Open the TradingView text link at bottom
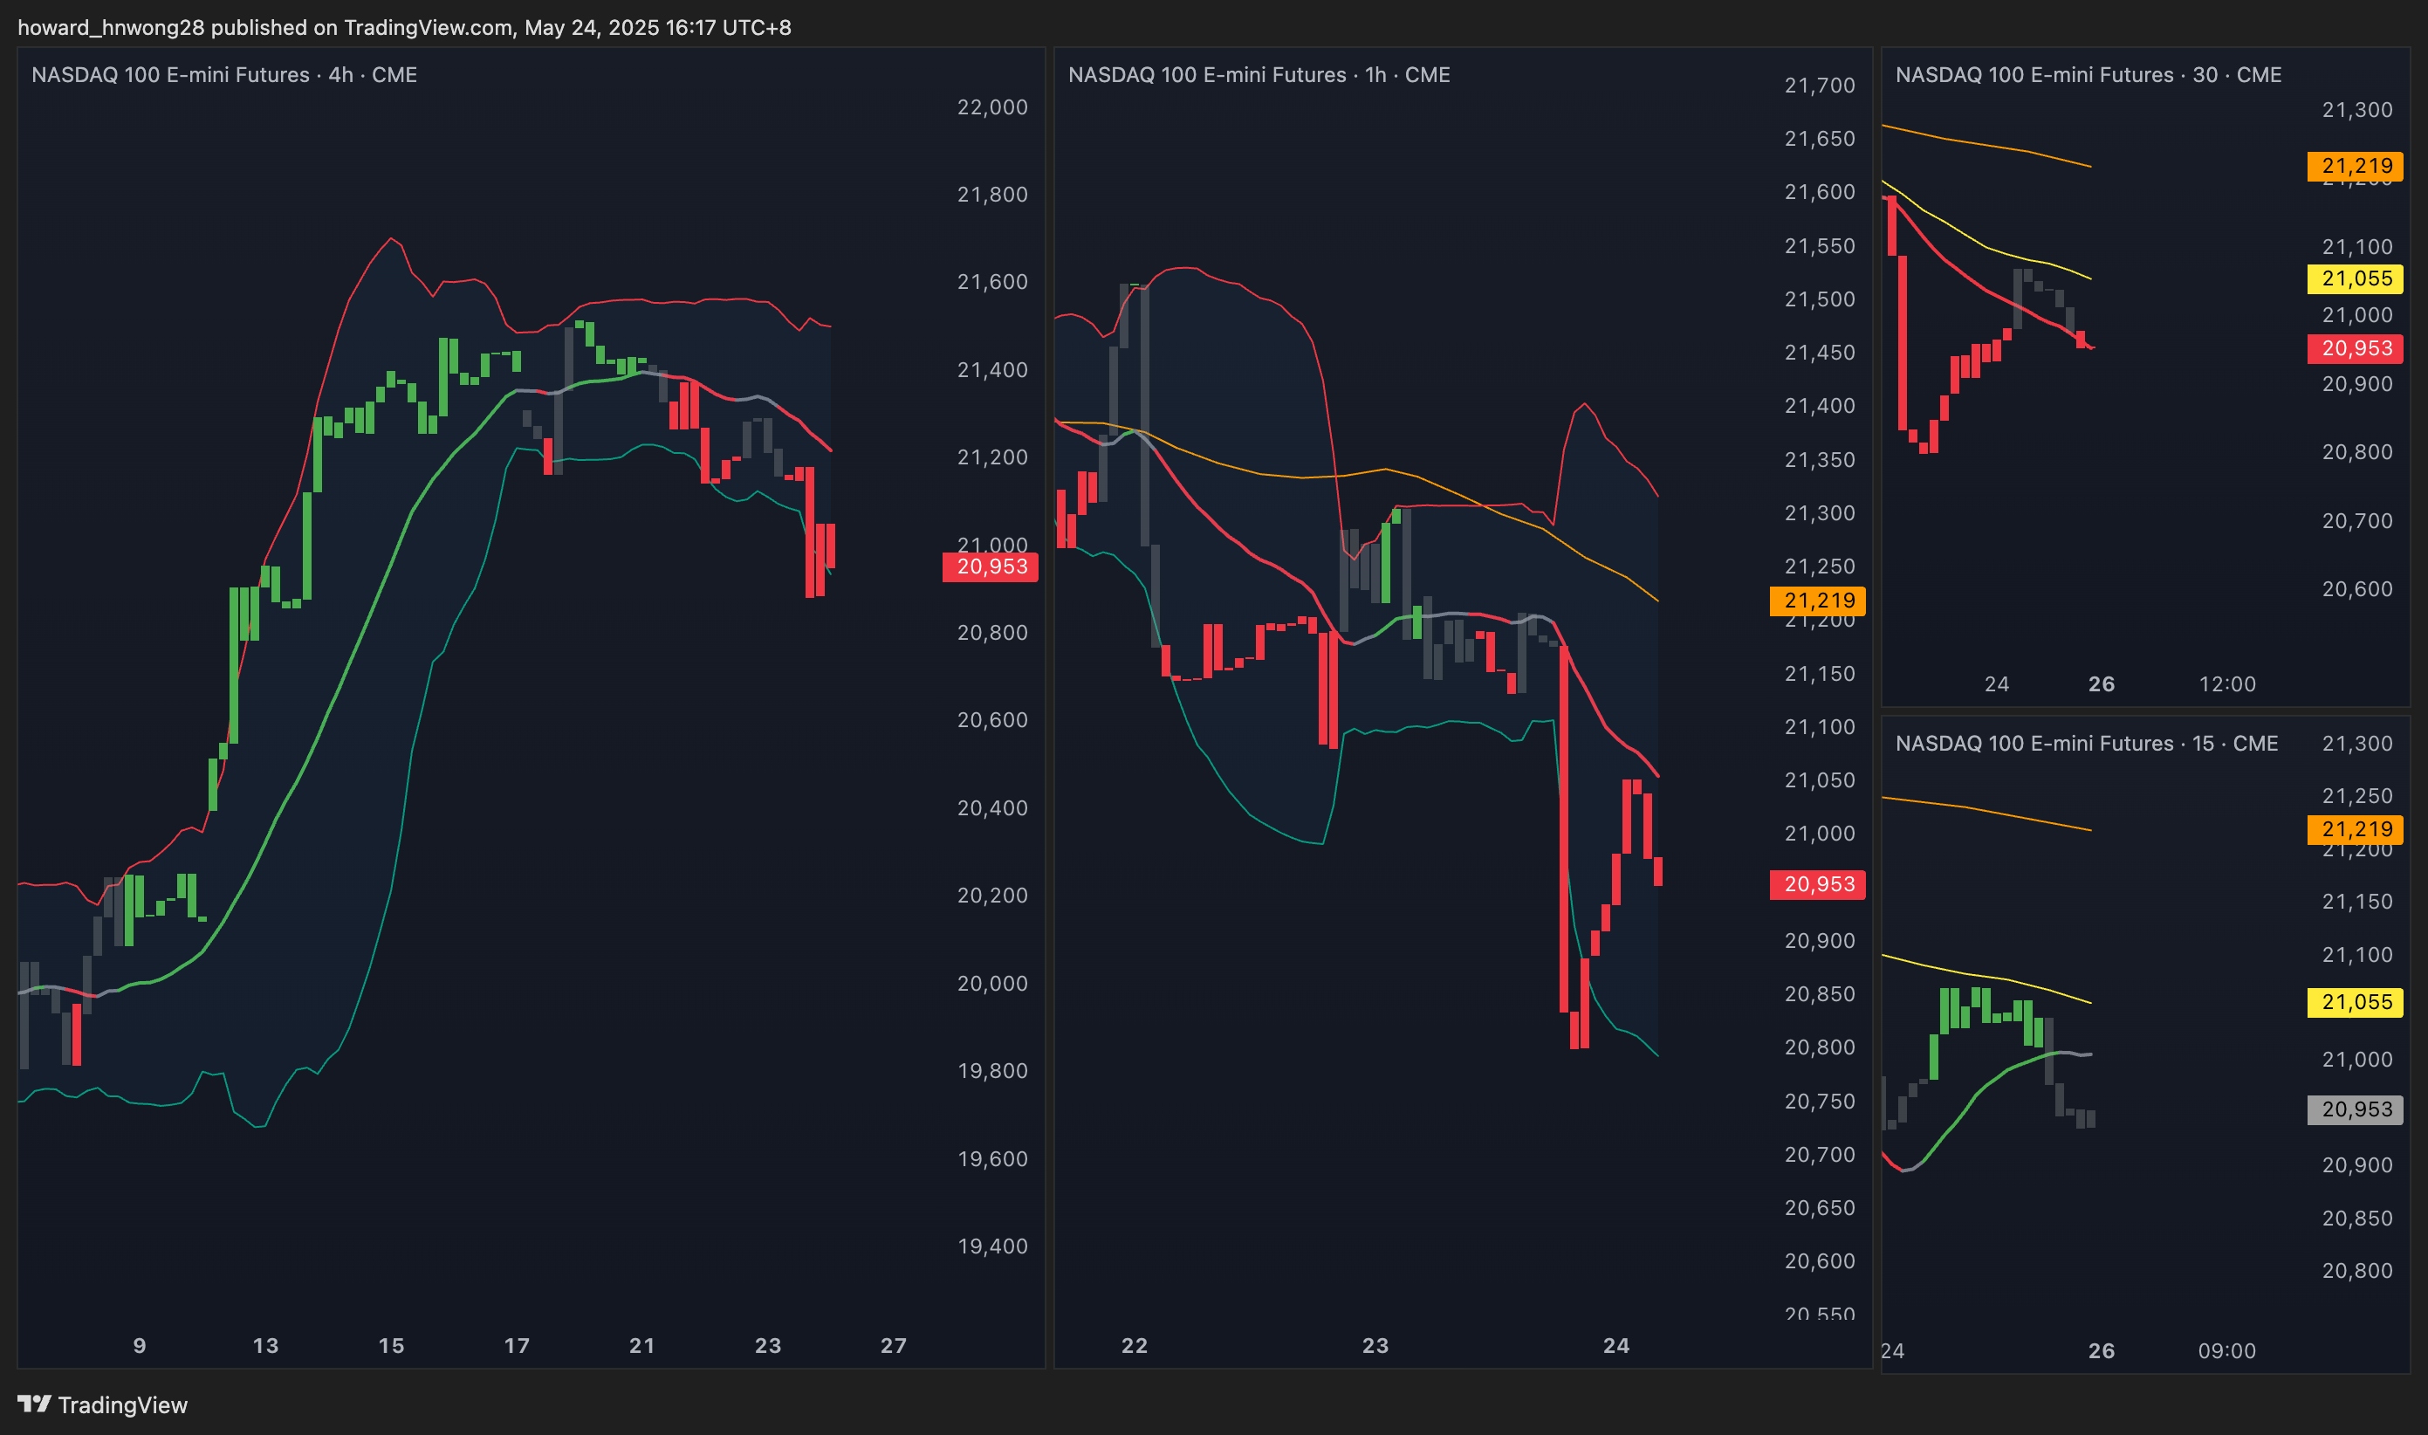The image size is (2428, 1435). point(122,1405)
